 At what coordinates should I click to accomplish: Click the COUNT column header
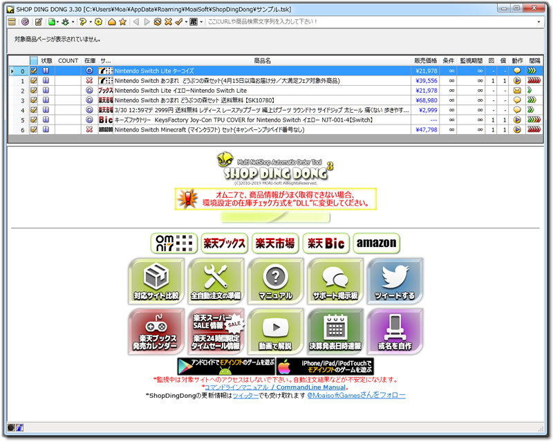(68, 61)
